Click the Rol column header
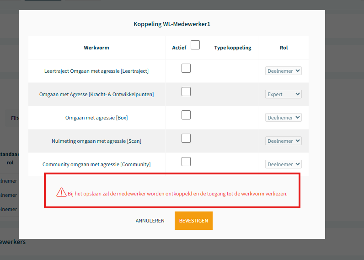This screenshot has height=260, width=364. coord(284,48)
